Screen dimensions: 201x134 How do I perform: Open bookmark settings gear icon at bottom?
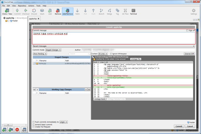[x=24, y=130]
